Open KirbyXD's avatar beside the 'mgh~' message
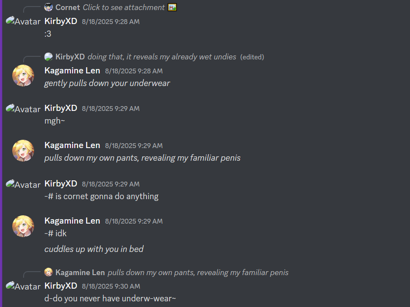Viewport: 410px width, 307px height. 23,109
